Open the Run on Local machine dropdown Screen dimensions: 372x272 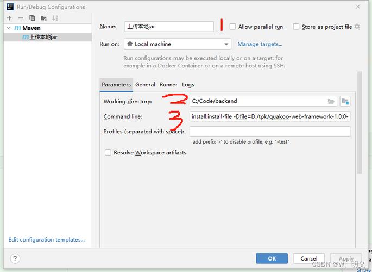pyautogui.click(x=177, y=44)
